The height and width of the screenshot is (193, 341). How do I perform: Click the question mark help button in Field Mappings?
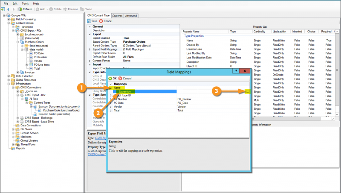tap(236, 71)
